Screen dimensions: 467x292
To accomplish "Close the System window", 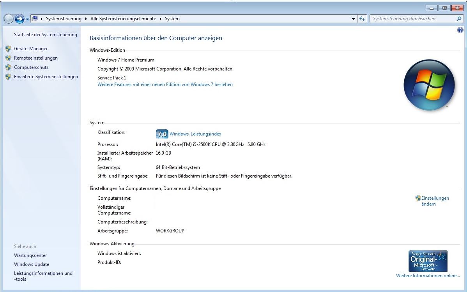I will click(x=457, y=8).
